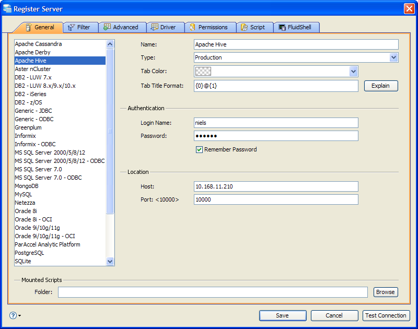Open the help question mark icon

[x=13, y=315]
